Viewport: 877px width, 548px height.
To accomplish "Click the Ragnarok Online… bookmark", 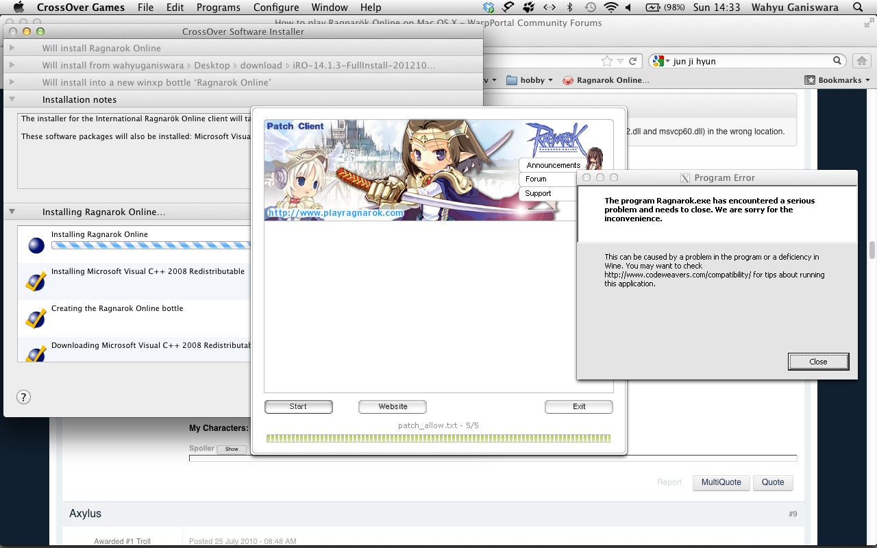I will pyautogui.click(x=606, y=80).
